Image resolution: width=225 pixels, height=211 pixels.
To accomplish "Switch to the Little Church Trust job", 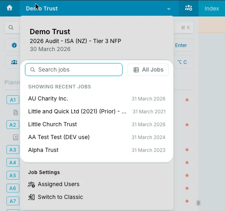I will [97, 124].
